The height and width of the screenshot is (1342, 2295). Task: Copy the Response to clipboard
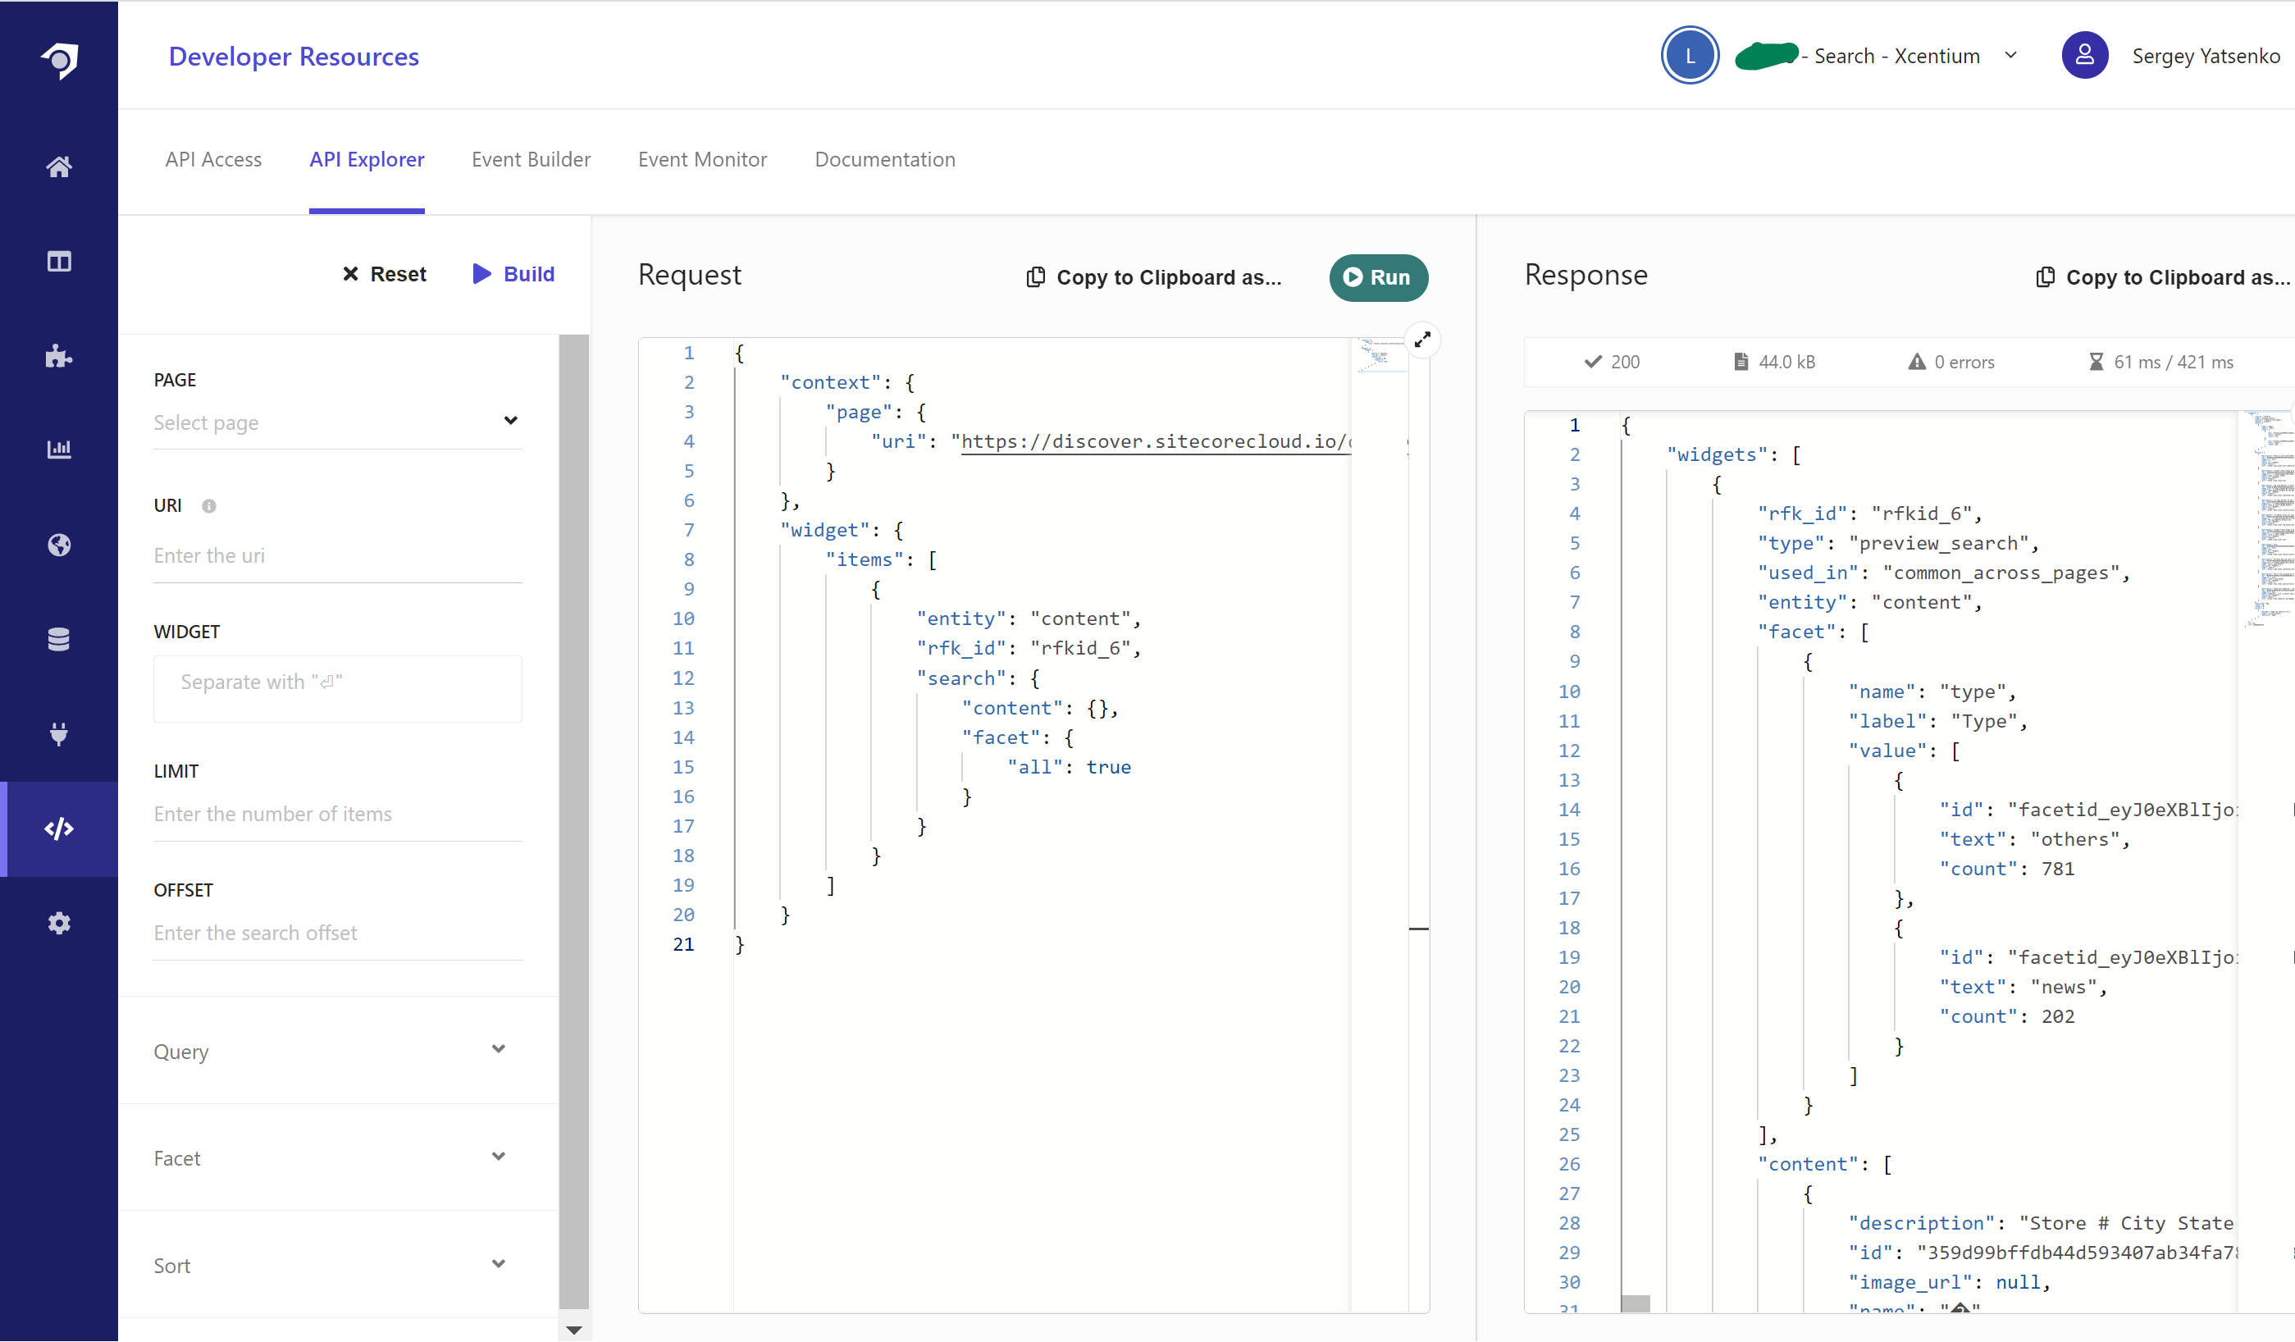(2162, 277)
